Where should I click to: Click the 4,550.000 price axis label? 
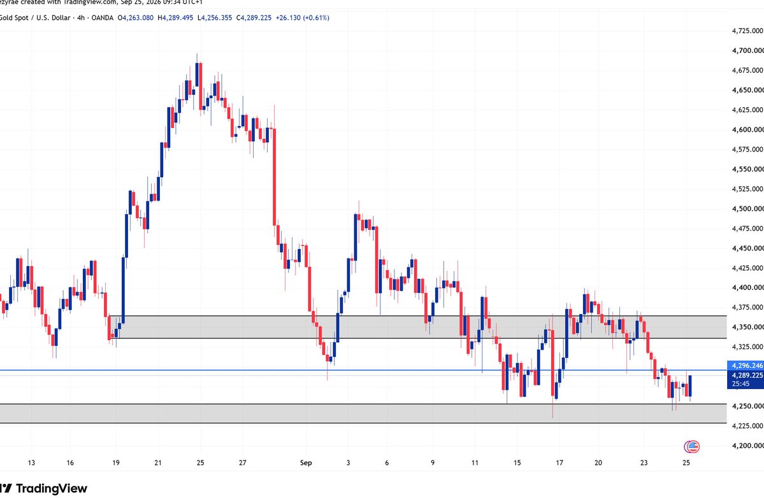[747, 169]
